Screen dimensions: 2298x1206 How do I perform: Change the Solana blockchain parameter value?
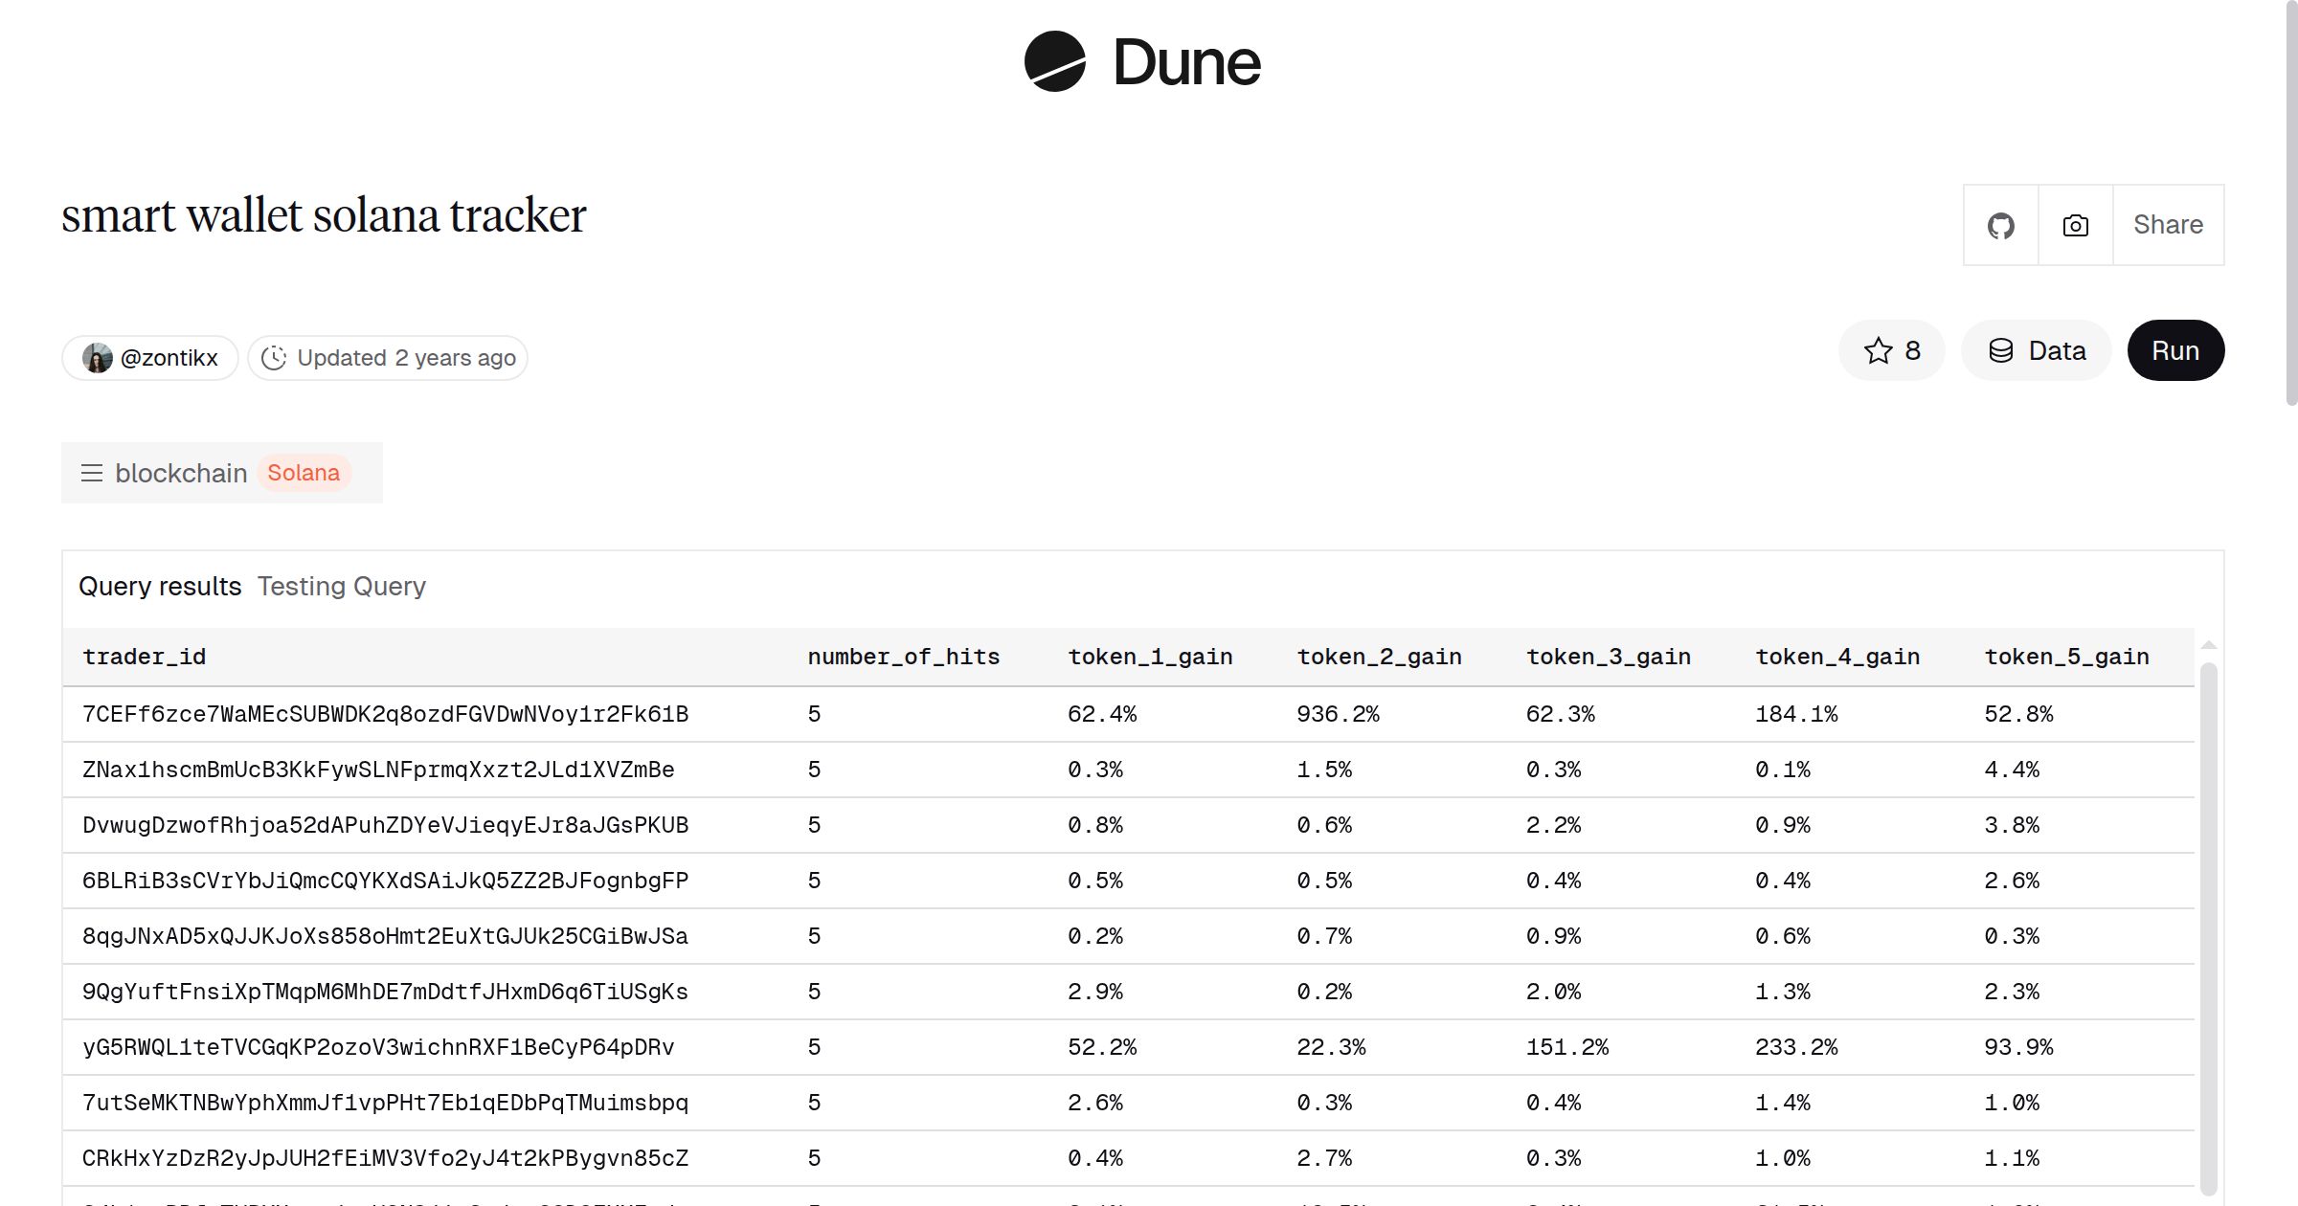(304, 472)
